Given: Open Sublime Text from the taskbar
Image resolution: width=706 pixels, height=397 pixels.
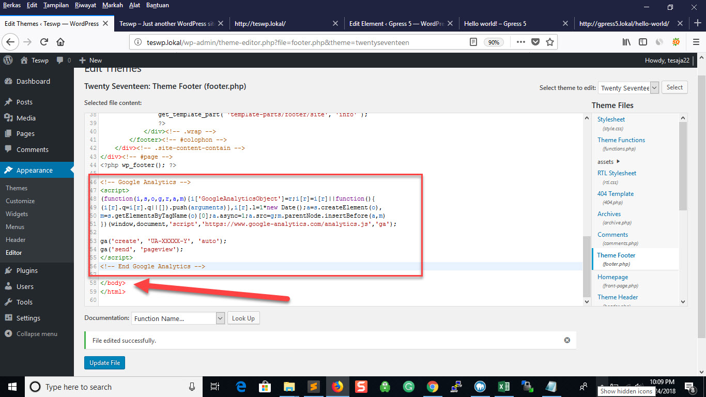Looking at the screenshot, I should tap(313, 387).
